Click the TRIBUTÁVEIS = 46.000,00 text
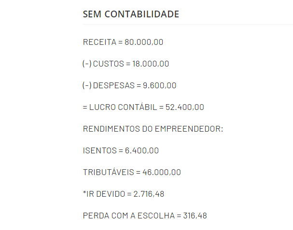 click(132, 172)
